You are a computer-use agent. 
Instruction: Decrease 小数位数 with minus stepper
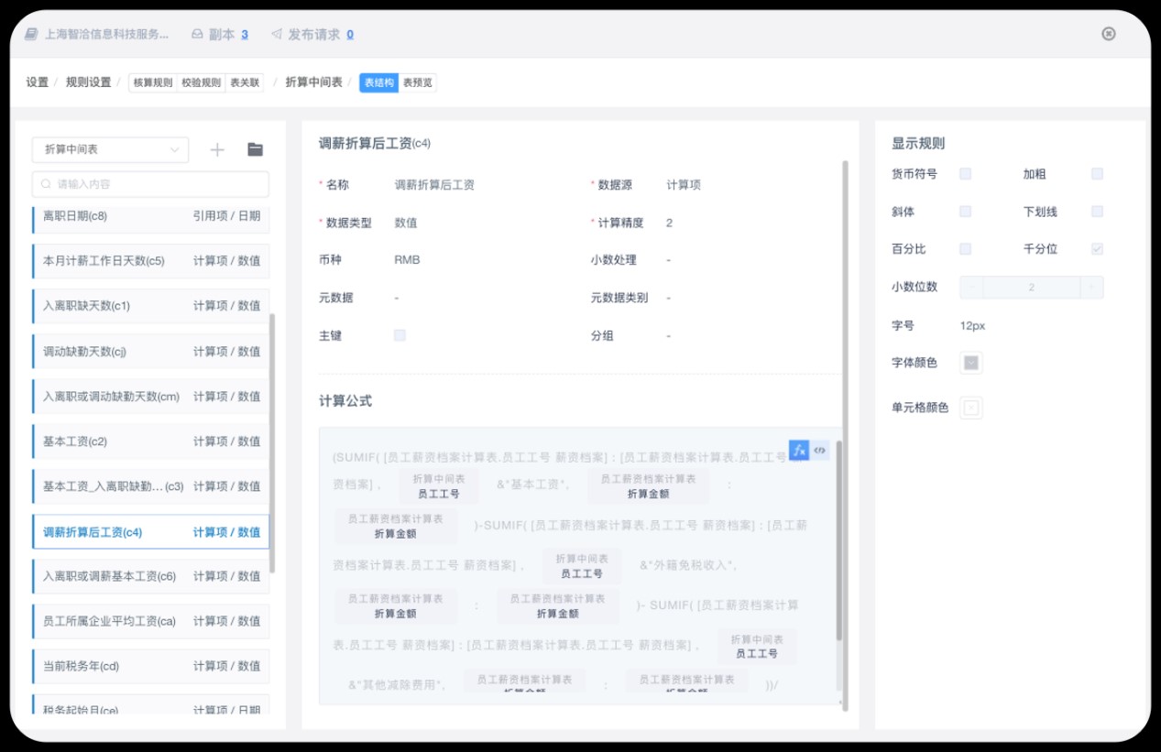[971, 287]
